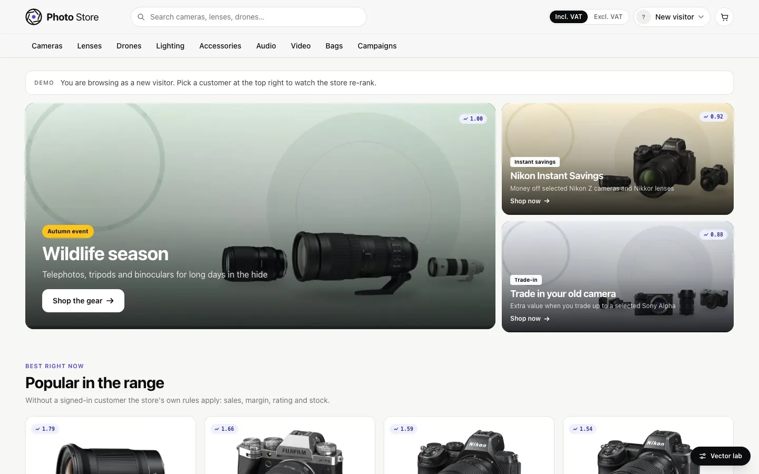Switch prices to Excl. VAT
The image size is (759, 474).
[608, 17]
